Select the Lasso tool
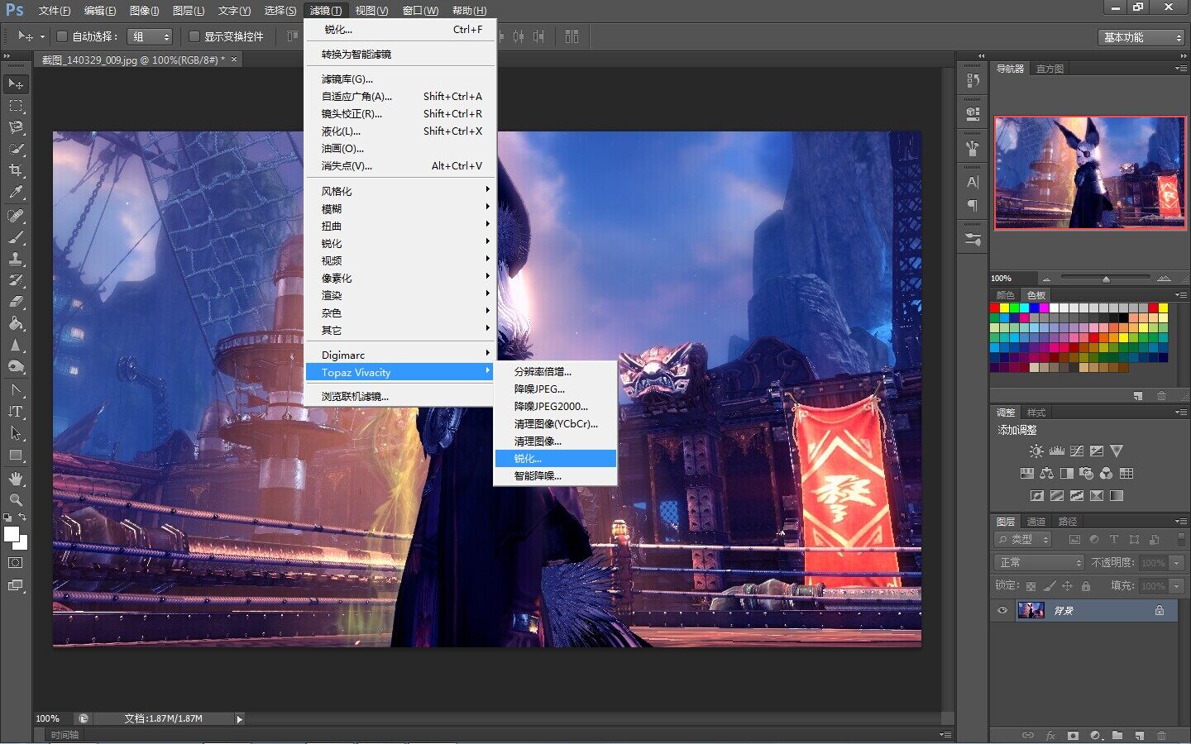This screenshot has height=744, width=1191. coord(16,127)
